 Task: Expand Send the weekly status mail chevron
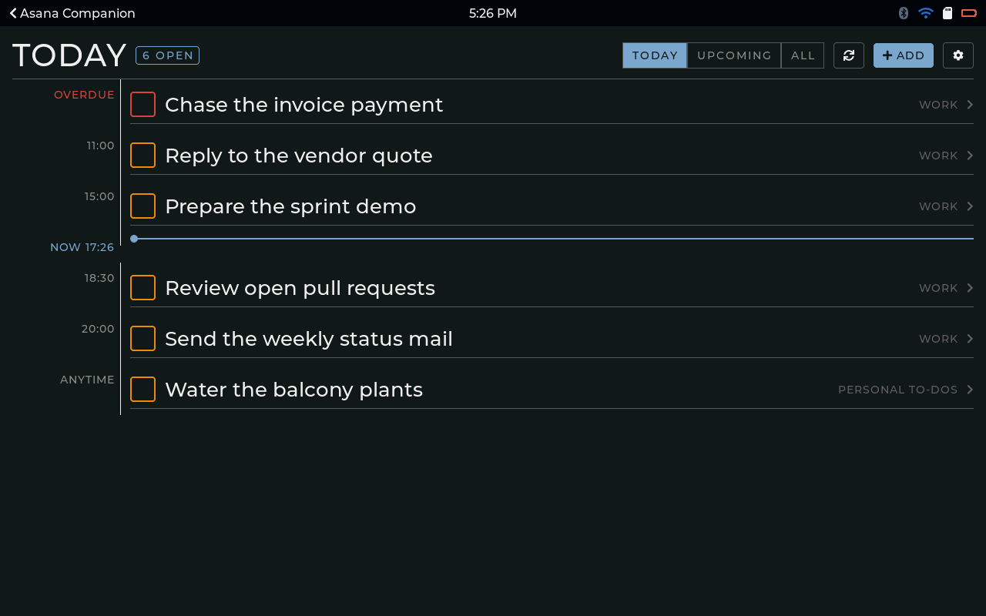970,339
